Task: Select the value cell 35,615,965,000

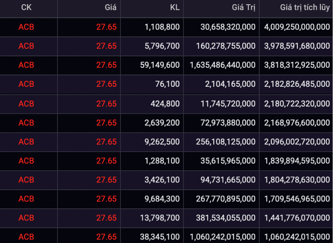Action: point(228,161)
